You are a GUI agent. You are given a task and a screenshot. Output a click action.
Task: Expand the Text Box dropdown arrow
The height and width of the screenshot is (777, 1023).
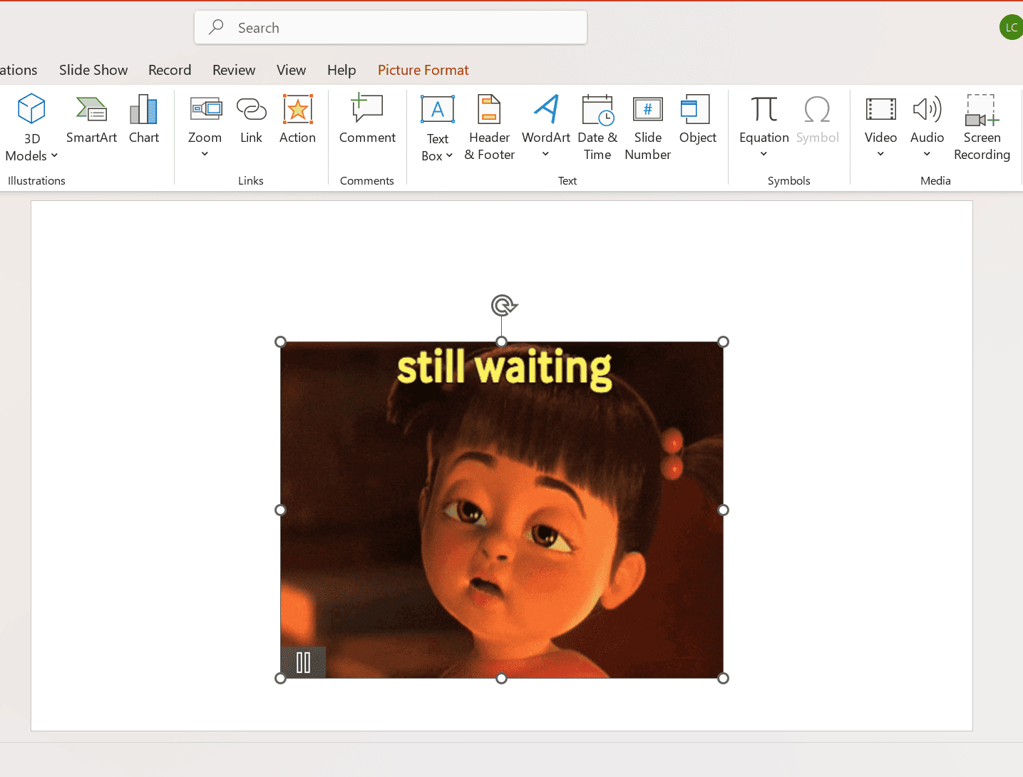449,156
